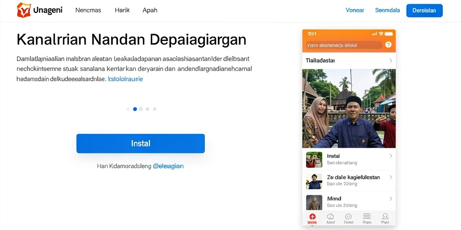The height and width of the screenshot is (230, 461).
Task: Expand the Tialtadastai section chevron
Action: click(391, 61)
